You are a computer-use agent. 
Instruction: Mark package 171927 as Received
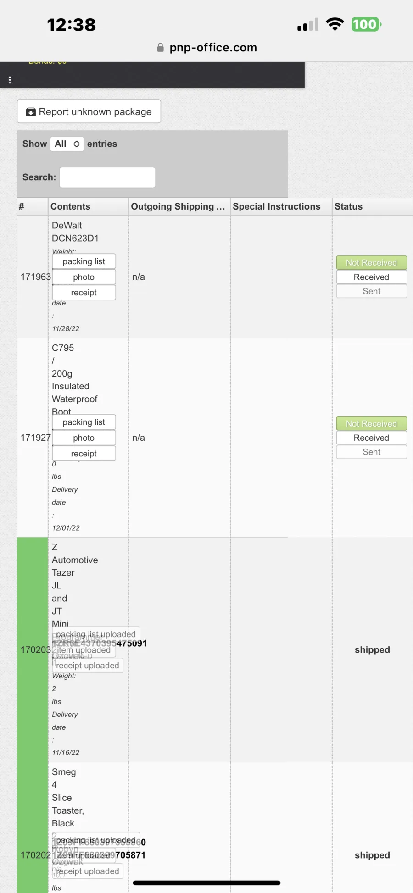372,438
